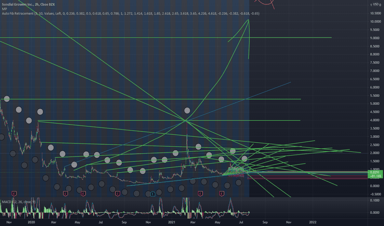Click the 6.0000 price axis label
Screen dimensions: 384x226
pyautogui.click(x=375, y=87)
